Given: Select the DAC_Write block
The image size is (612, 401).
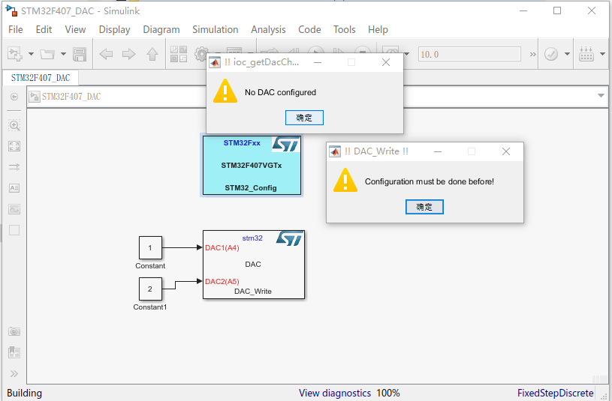Looking at the screenshot, I should pos(254,265).
